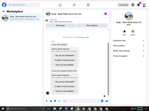This screenshot has width=149, height=111.
Task: Mute the chat with the bell icon
Action: point(124,31)
